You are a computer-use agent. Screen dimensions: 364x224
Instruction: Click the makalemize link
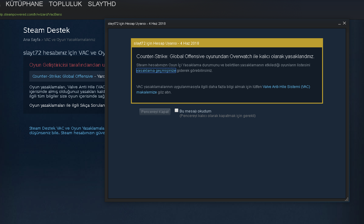tap(147, 92)
